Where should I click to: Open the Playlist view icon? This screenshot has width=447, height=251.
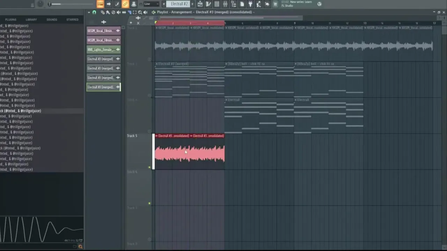[x=200, y=4]
